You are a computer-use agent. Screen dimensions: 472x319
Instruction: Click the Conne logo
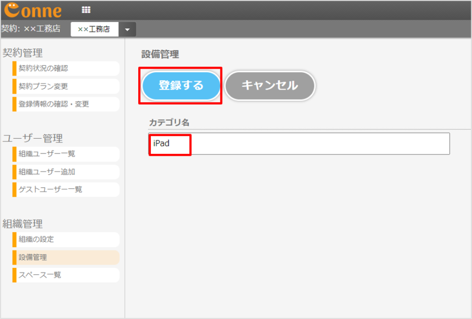point(33,10)
